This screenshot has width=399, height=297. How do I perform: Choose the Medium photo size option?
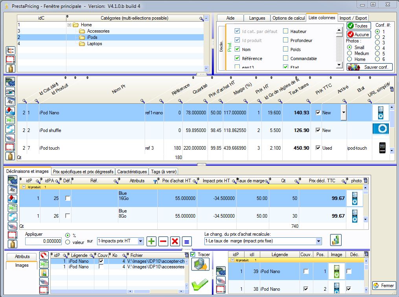point(349,53)
